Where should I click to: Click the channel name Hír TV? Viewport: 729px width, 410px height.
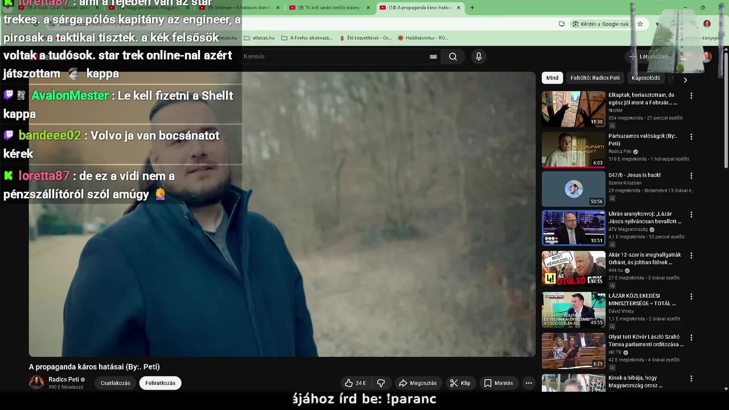pos(615,352)
